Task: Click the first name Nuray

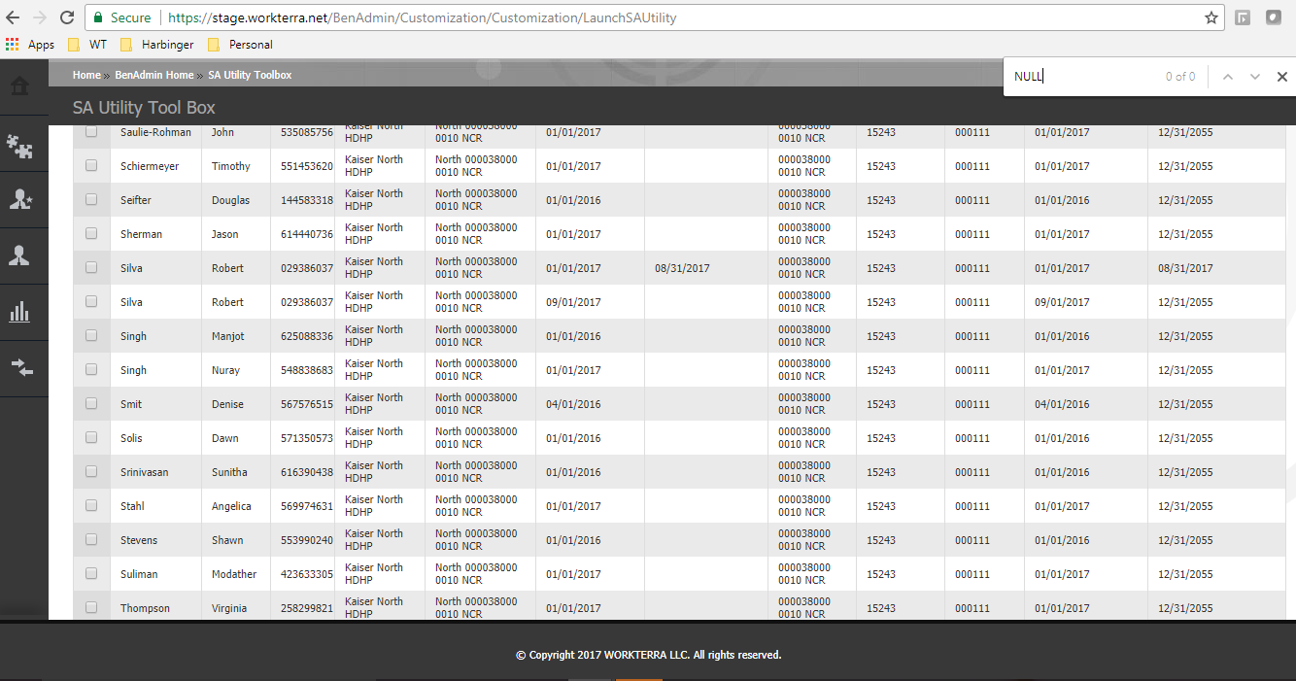Action: (225, 370)
